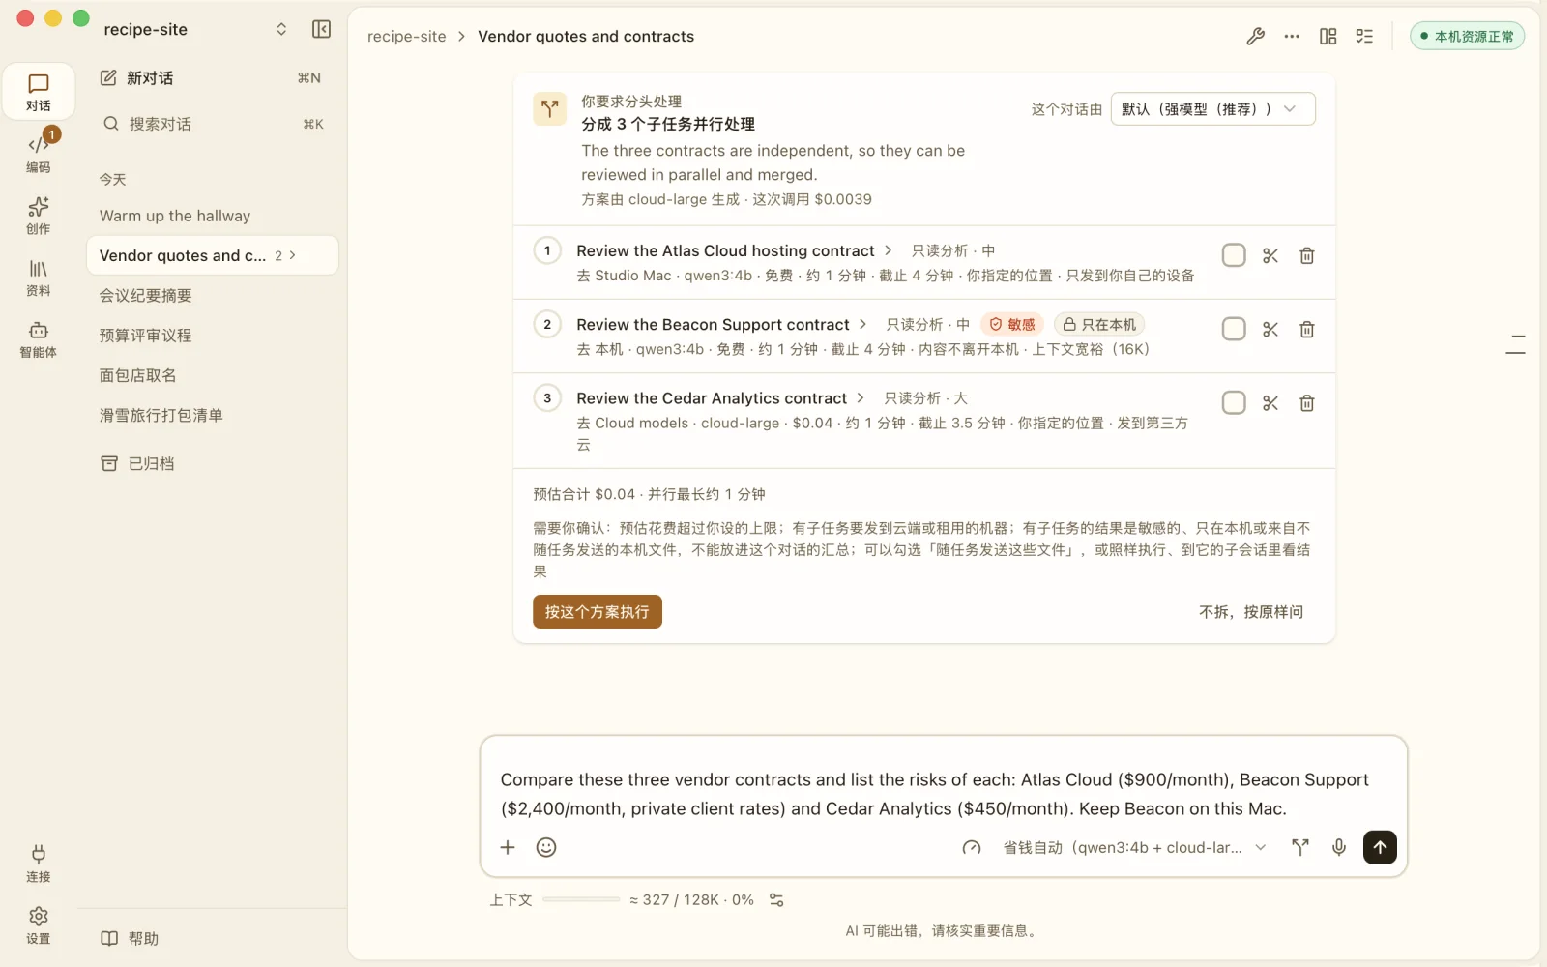Screen dimensions: 1547x967
Task: Click step number 1 badge
Action: (x=547, y=250)
